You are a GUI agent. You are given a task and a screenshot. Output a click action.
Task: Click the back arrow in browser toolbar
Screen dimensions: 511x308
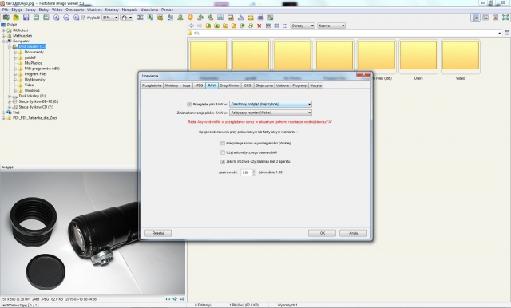[192, 26]
